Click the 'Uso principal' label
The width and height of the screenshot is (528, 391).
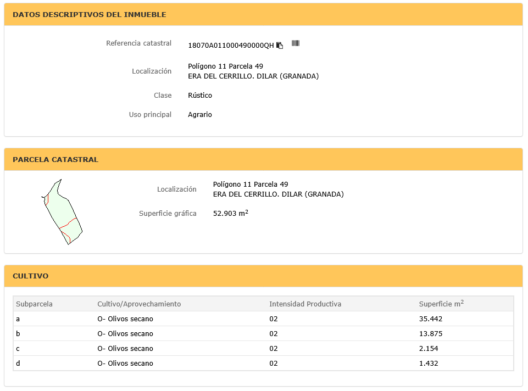[150, 114]
